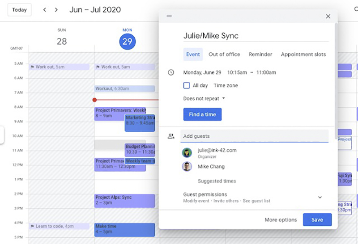Enable the All day checkbox
The image size is (358, 244).
click(187, 85)
